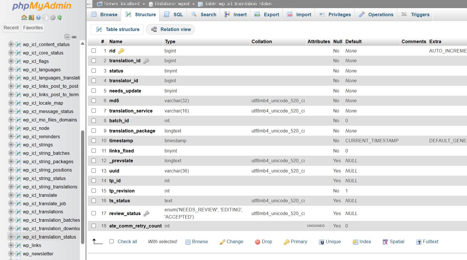
Task: Check the batch_id column checkbox
Action: coord(94,121)
